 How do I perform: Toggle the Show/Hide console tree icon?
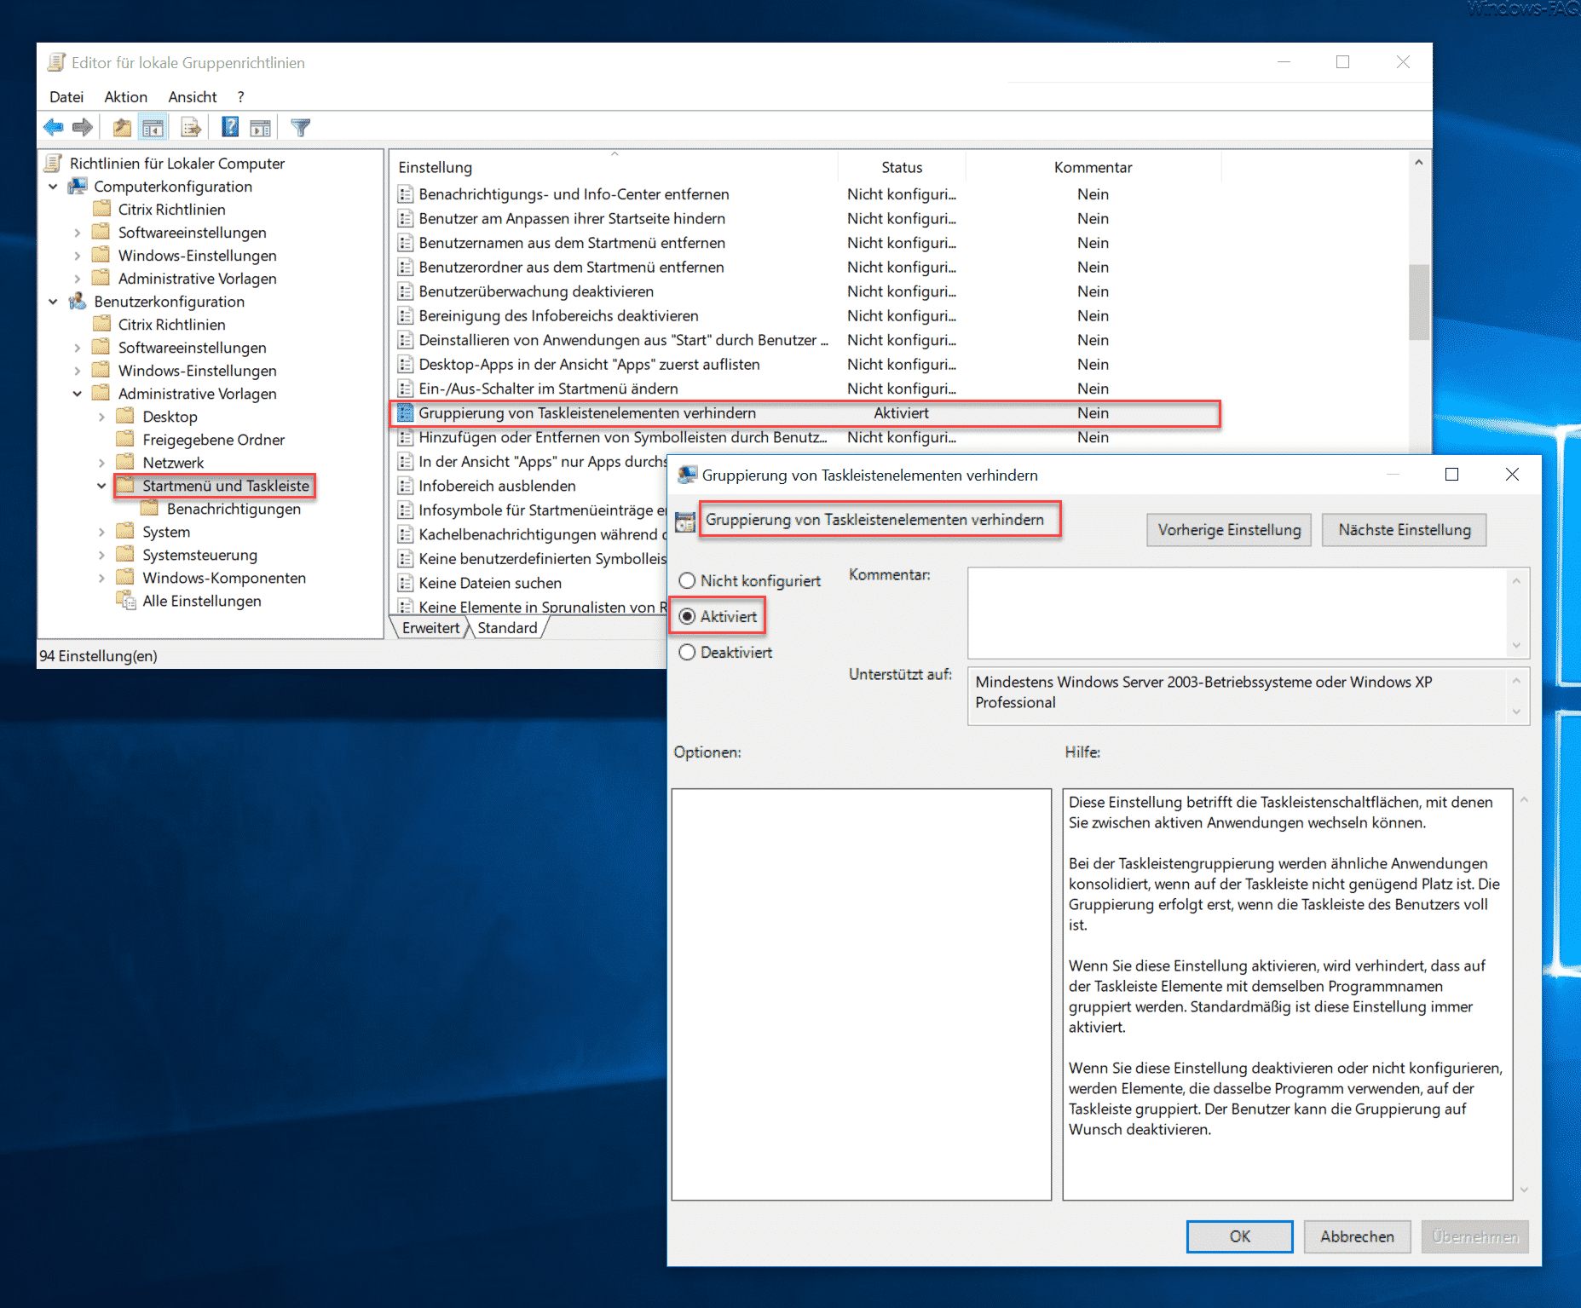coord(153,128)
